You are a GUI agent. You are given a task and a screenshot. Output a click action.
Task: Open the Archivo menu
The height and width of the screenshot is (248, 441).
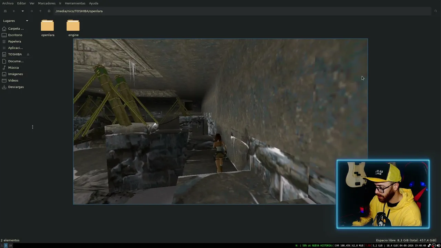(x=8, y=3)
